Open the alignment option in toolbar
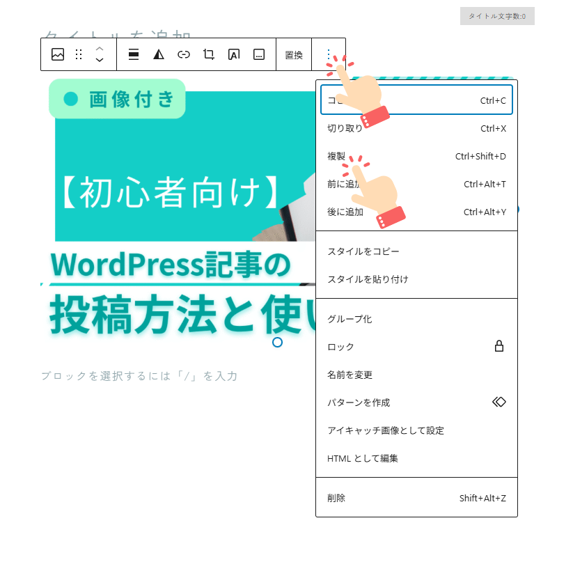Screen dimensions: 573x571 (x=134, y=54)
